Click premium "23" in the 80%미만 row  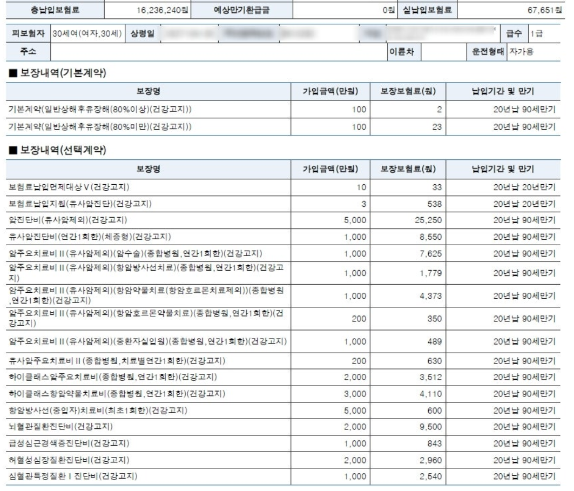(437, 127)
